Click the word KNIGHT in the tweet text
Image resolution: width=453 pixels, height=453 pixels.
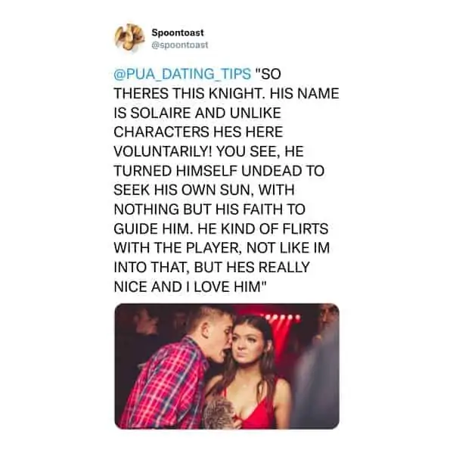point(236,93)
